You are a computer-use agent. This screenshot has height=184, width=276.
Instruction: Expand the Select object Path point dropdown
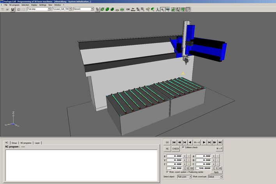click(190, 177)
